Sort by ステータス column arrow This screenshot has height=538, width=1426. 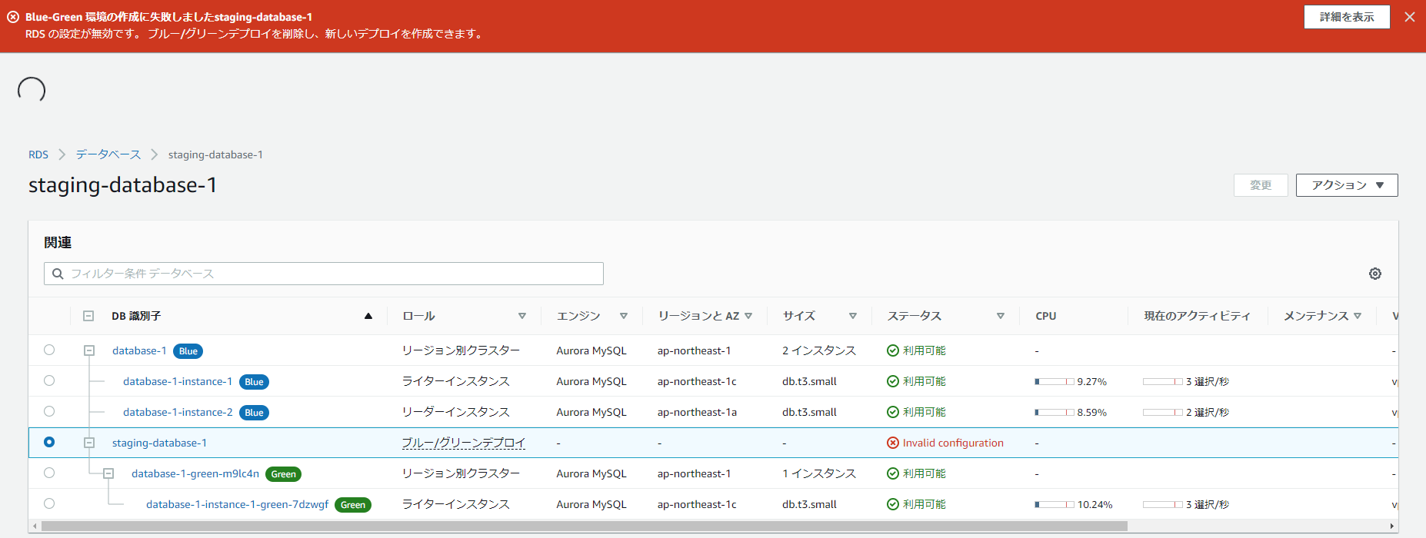click(x=1001, y=316)
